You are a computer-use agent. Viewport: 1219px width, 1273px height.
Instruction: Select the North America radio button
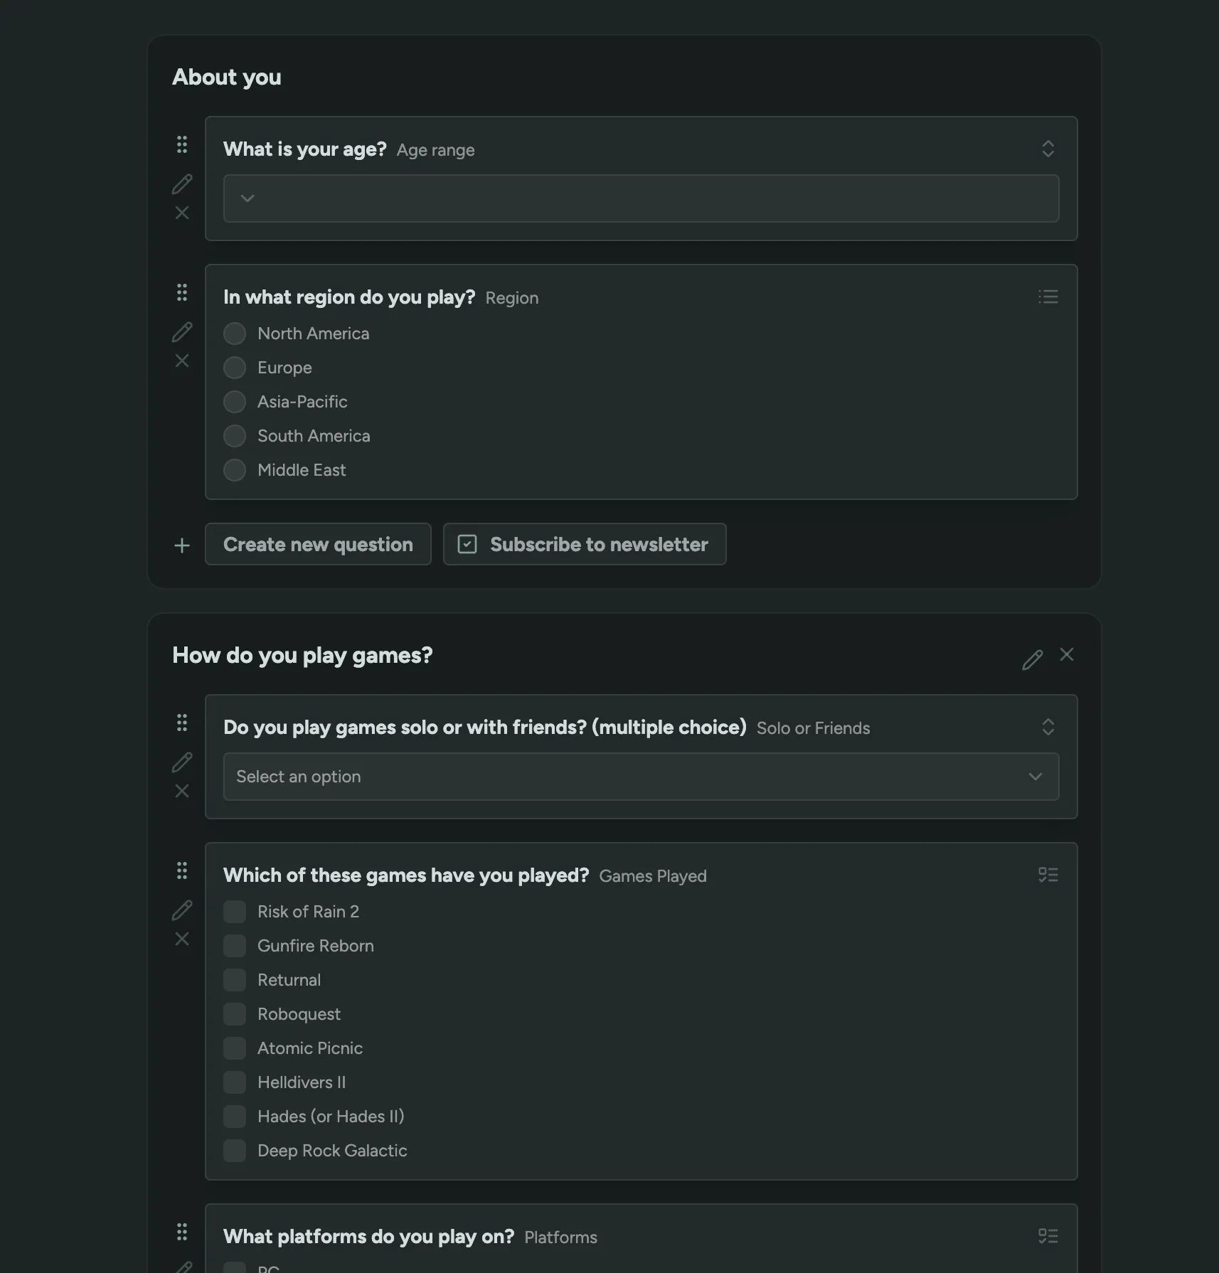[234, 333]
